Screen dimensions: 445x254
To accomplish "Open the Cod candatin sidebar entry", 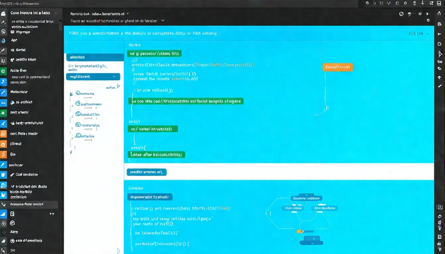I will [x=26, y=175].
